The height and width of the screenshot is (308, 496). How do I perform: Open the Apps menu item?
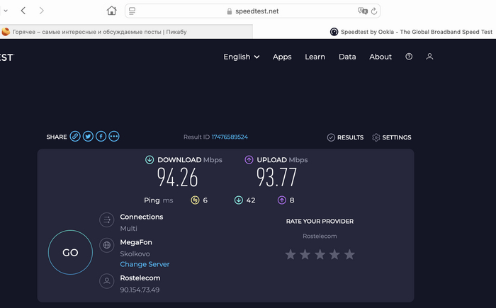pyautogui.click(x=282, y=57)
